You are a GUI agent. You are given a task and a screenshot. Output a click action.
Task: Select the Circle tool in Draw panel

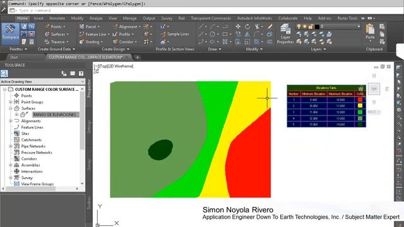click(x=212, y=34)
